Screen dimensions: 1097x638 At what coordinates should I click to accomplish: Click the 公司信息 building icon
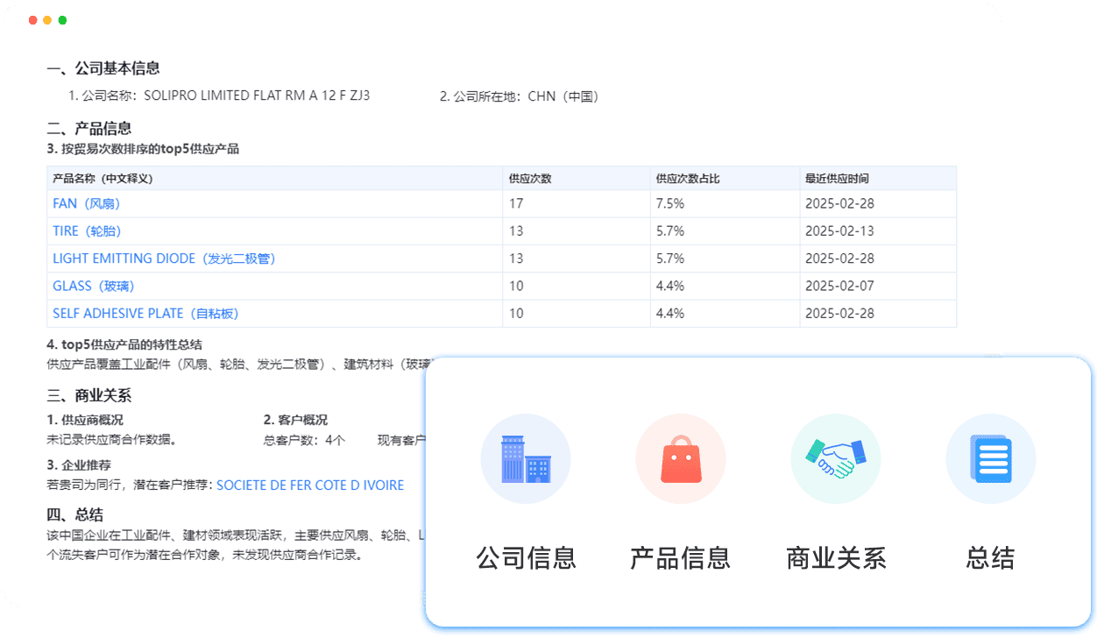(x=525, y=458)
